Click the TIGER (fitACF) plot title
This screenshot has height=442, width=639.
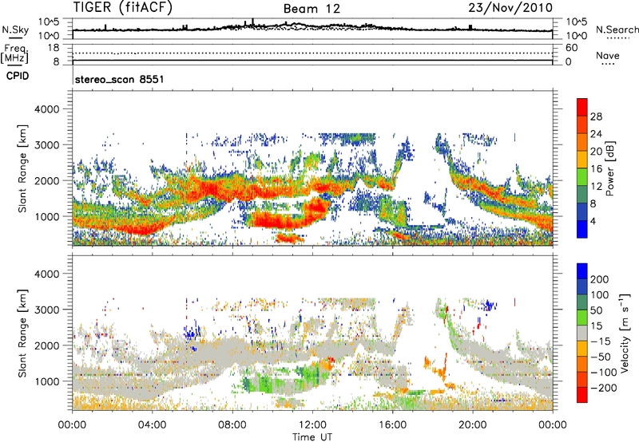pos(122,7)
